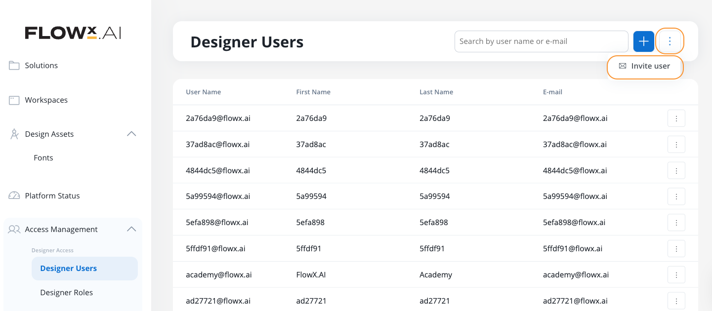Click the User Name column header
Screen dimensions: 712x311
204,92
